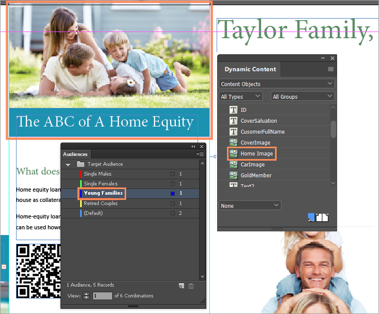This screenshot has width=379, height=314.
Task: Click "The ABC of A Home Equity" title
Action: click(x=105, y=122)
